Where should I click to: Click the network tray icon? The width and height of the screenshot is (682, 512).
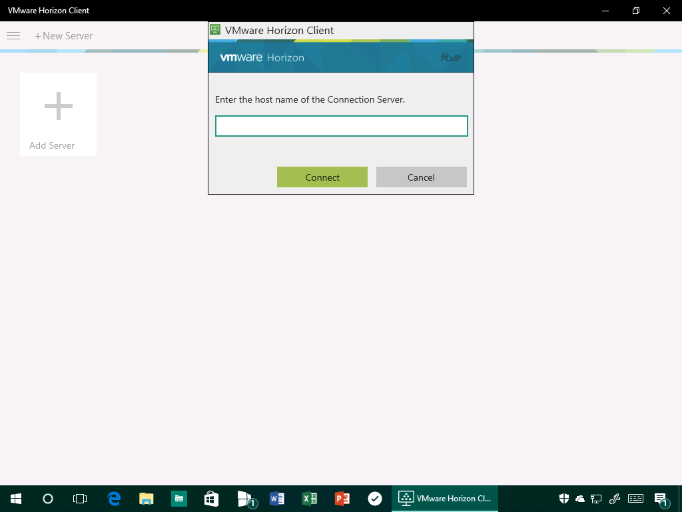pos(596,499)
